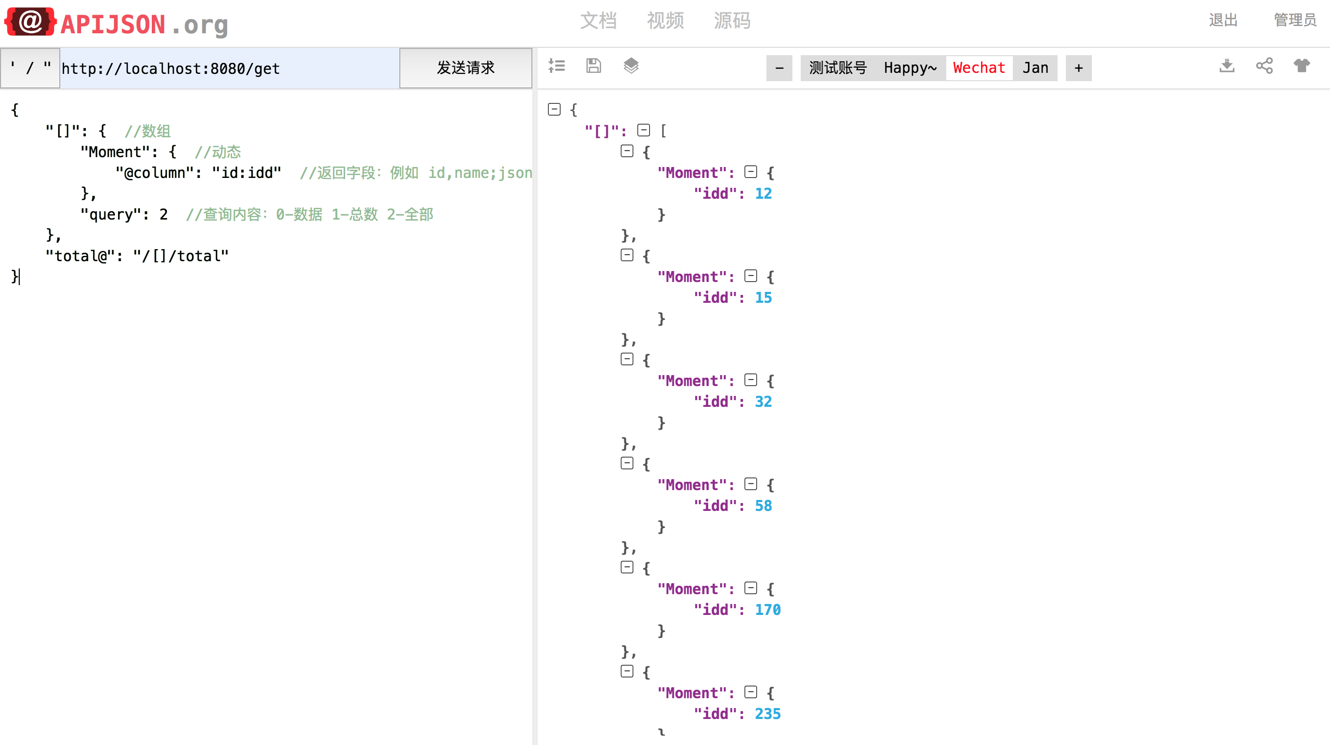Click the URL field http://localhost:8080/get
The image size is (1330, 745).
pos(229,68)
